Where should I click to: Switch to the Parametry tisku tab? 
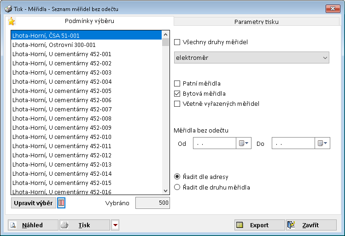click(x=256, y=21)
